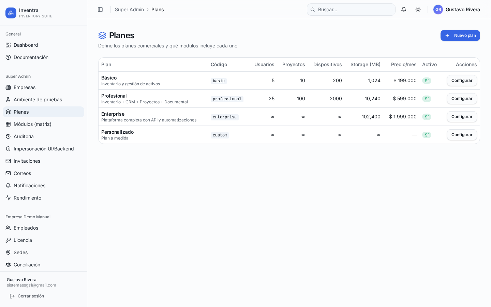Click the Auditoría history icon
491x307 pixels.
click(x=8, y=136)
